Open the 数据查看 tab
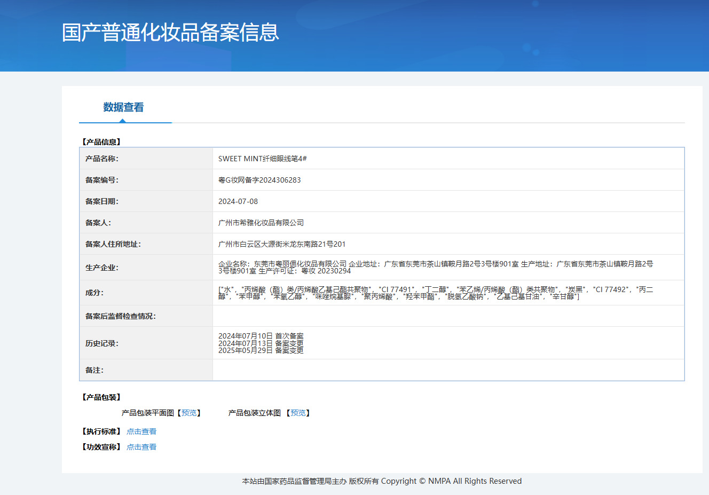Image resolution: width=709 pixels, height=495 pixels. tap(123, 107)
